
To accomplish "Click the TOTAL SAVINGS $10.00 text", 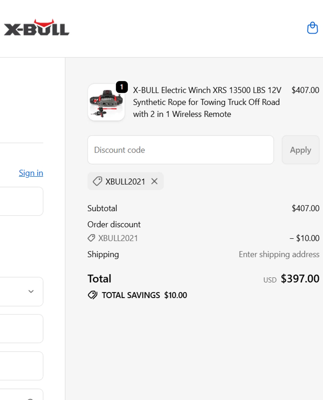I will point(144,295).
